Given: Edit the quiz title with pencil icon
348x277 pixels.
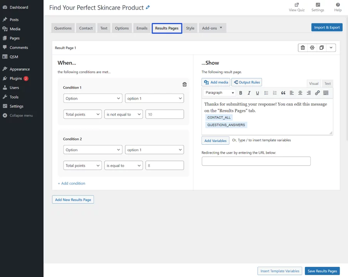Looking at the screenshot, I should (147, 7).
